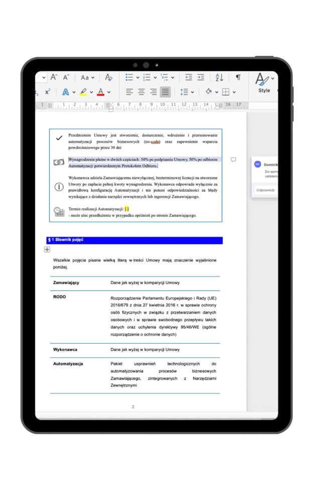The height and width of the screenshot is (490, 314).
Task: Apply superscript formatting
Action: [48, 92]
